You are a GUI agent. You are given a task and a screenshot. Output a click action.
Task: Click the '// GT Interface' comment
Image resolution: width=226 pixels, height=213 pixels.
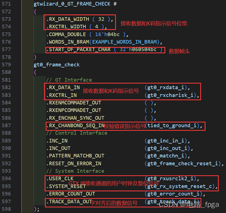pyautogui.click(x=69, y=80)
